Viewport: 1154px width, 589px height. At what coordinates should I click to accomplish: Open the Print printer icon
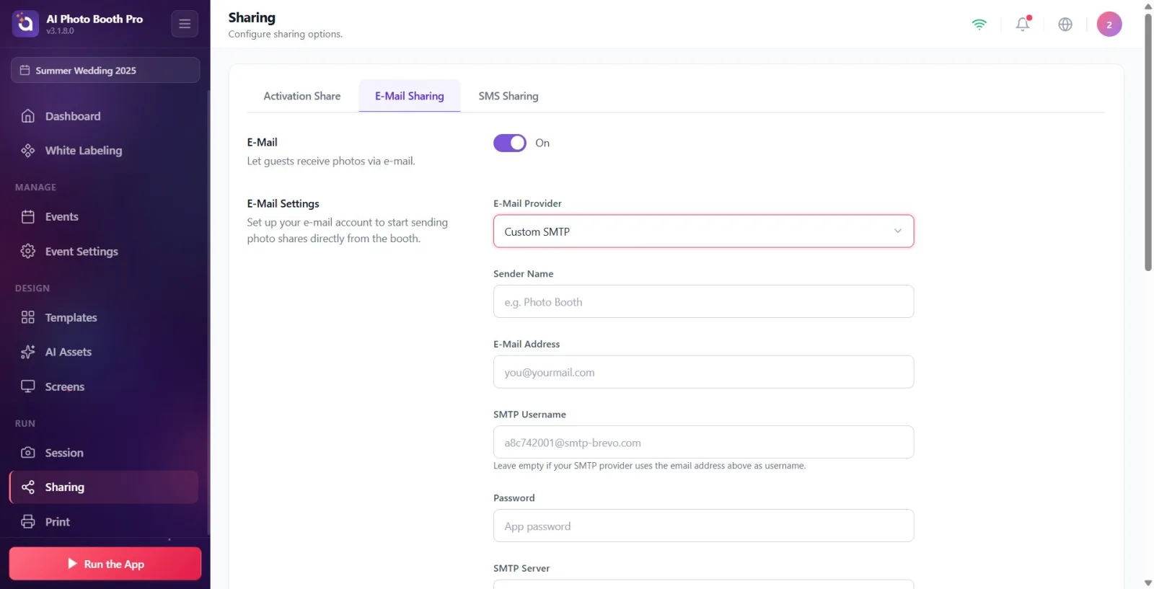(x=28, y=522)
